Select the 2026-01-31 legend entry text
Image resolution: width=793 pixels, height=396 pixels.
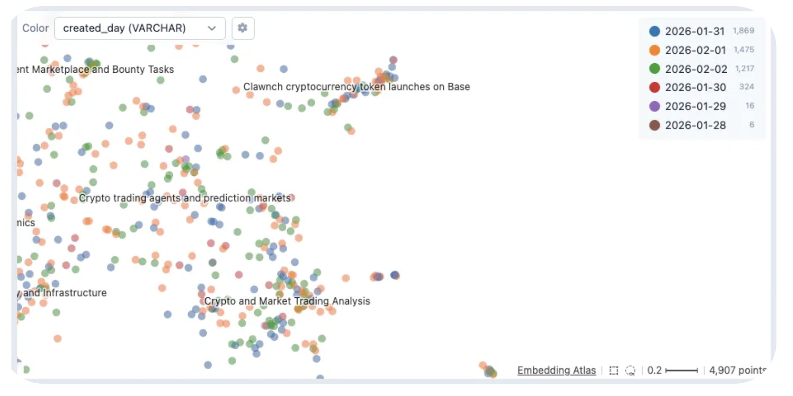coord(695,31)
